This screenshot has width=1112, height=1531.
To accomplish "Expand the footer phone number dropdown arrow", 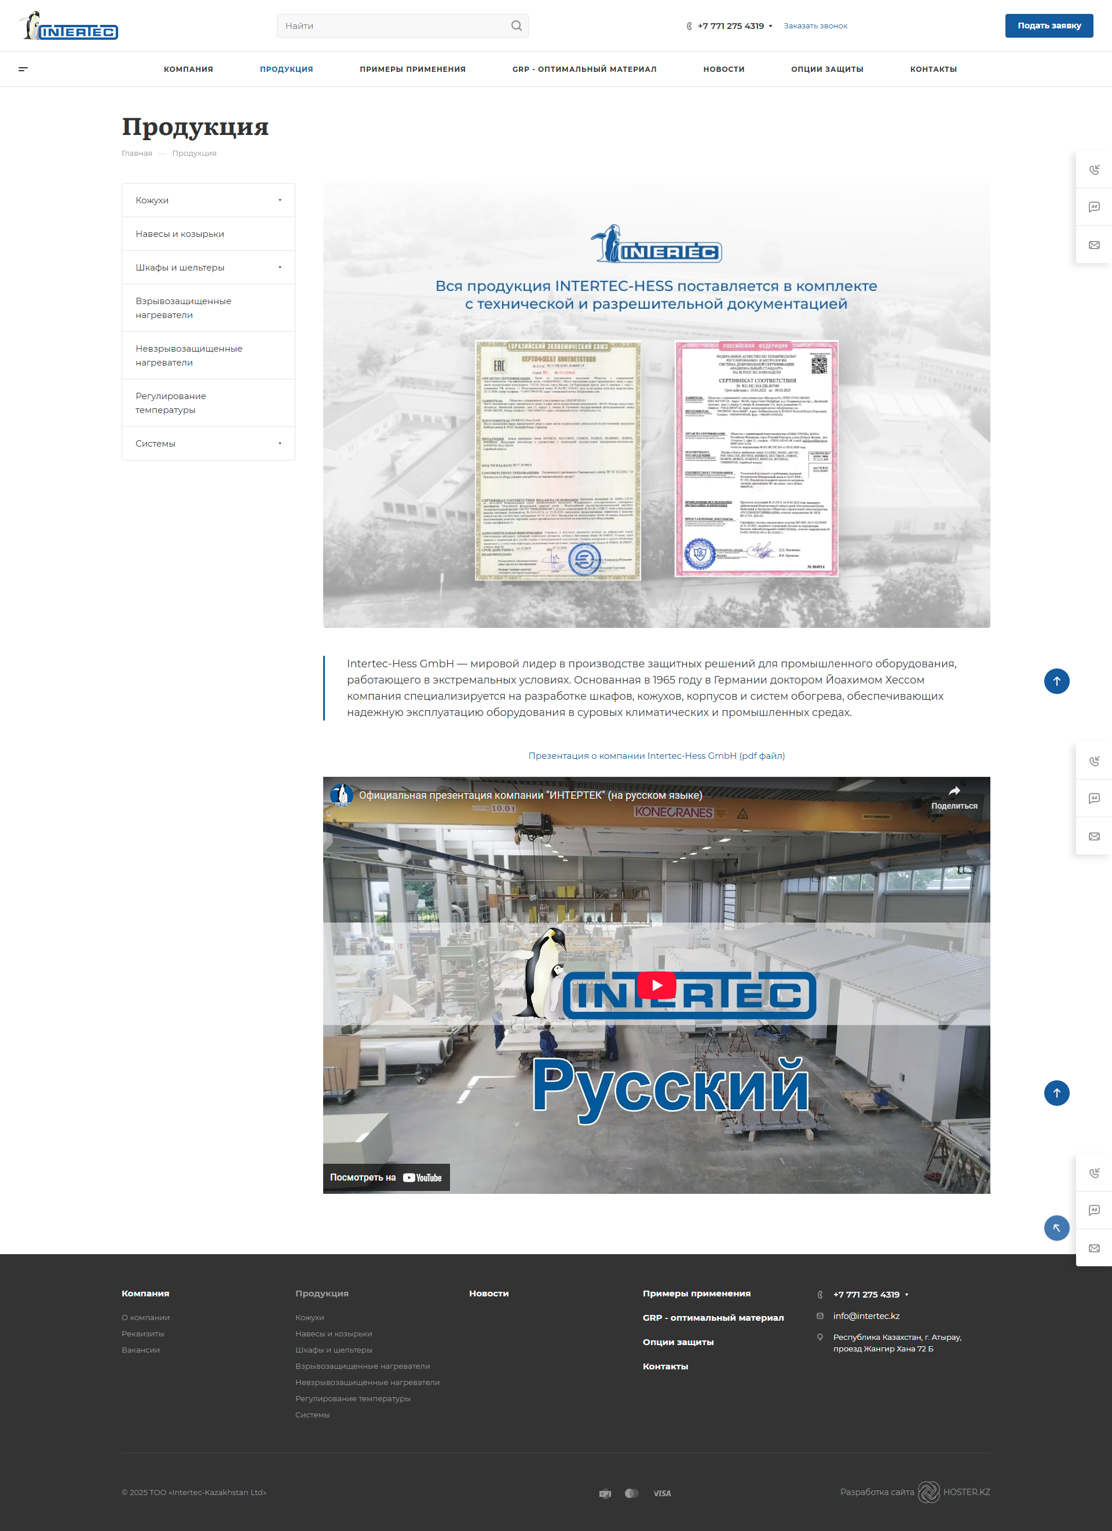I will click(906, 1295).
